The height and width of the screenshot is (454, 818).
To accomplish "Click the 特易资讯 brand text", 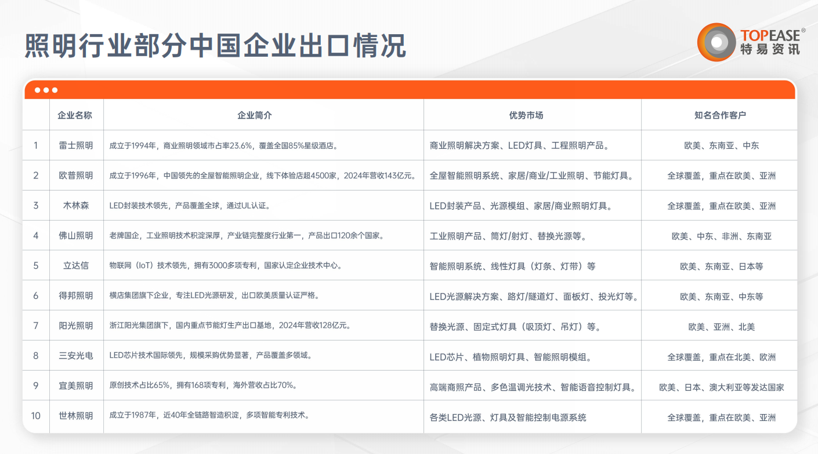I will 770,50.
